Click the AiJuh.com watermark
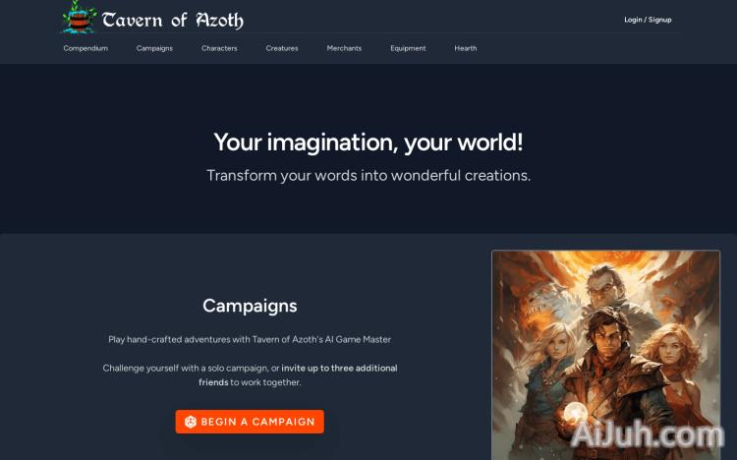Screen dimensions: 737x460 tap(648, 434)
